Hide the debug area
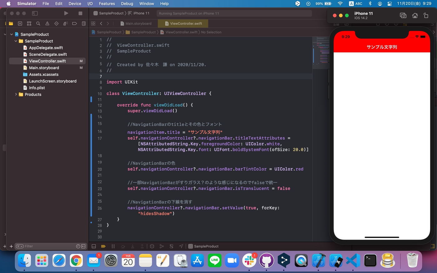437x273 pixels. [x=94, y=246]
